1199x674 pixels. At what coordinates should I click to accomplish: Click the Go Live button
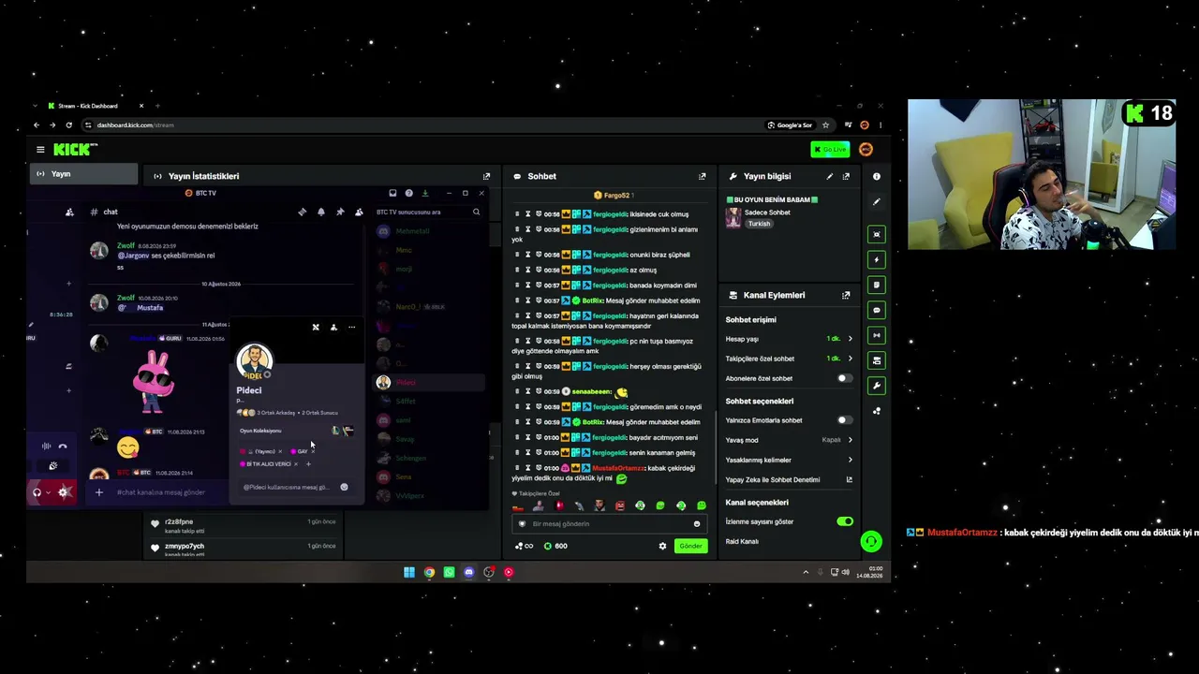(830, 150)
